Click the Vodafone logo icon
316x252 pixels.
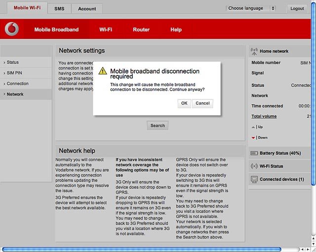(12, 29)
